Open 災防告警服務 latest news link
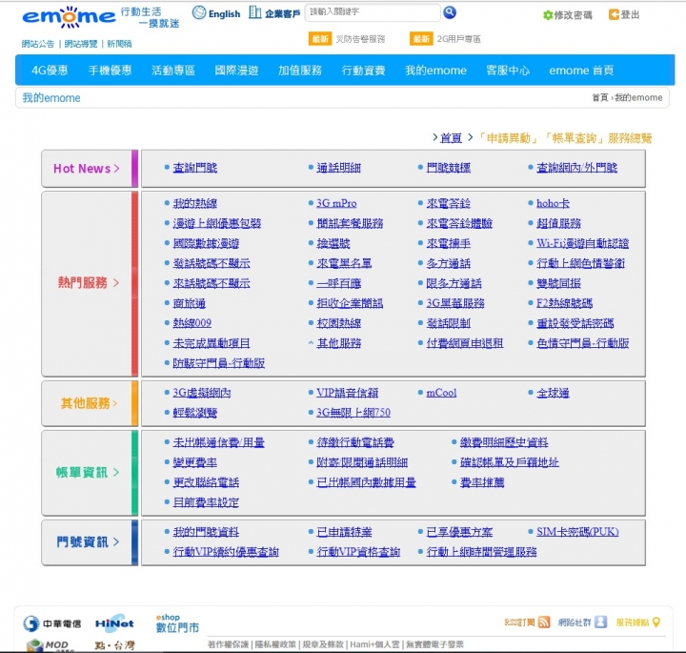 [x=360, y=39]
